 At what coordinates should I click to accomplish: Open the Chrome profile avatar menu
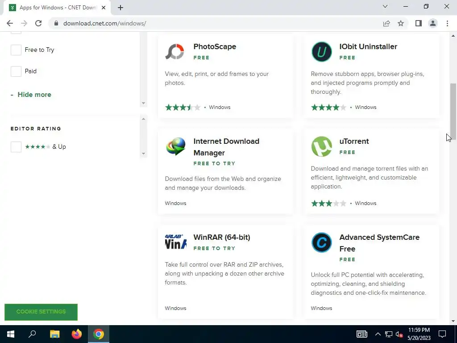(433, 23)
